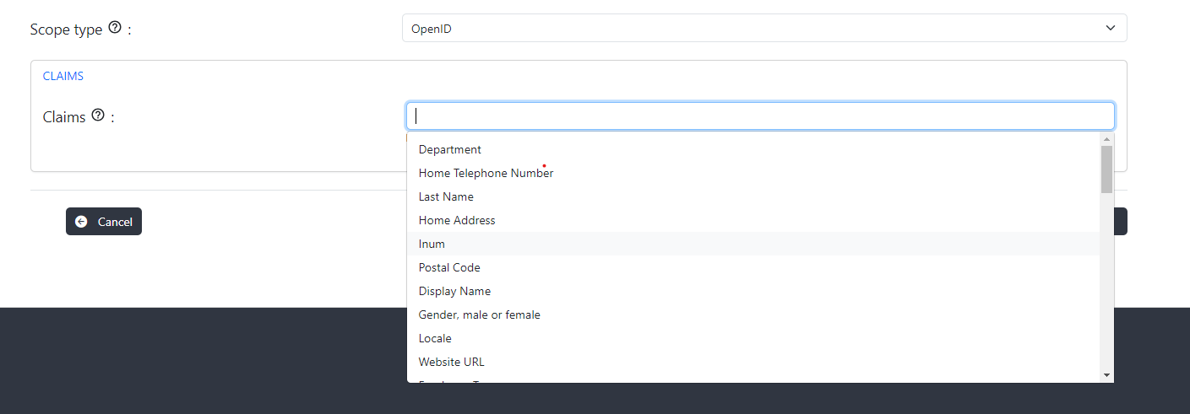Click the blue CLAIMS section heading

tap(63, 76)
